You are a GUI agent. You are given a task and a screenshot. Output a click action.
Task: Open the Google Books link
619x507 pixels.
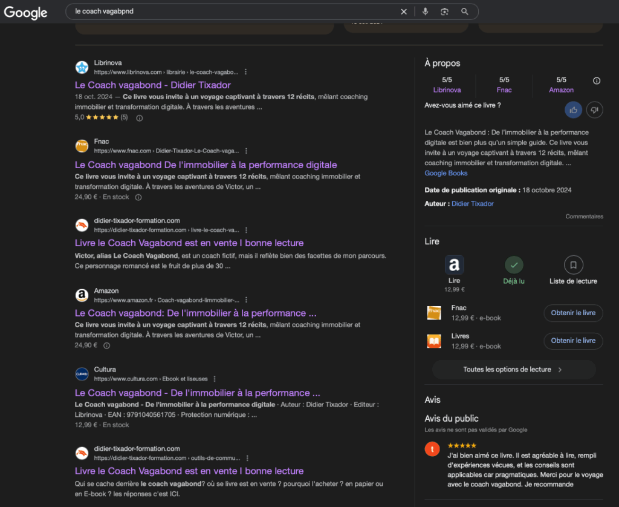point(446,173)
